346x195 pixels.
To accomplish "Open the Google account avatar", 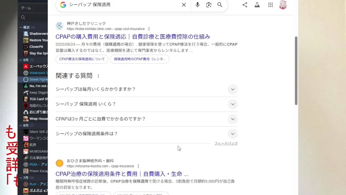I will 283,5.
